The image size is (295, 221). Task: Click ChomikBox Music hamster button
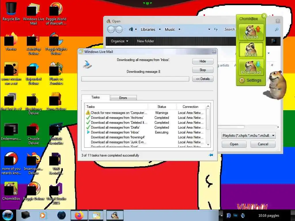[251, 49]
